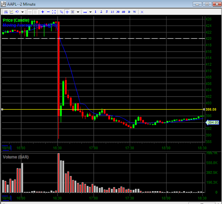Screen dimensions: 222x204
Task: Click the 394.05 current price tag
Action: [212, 122]
